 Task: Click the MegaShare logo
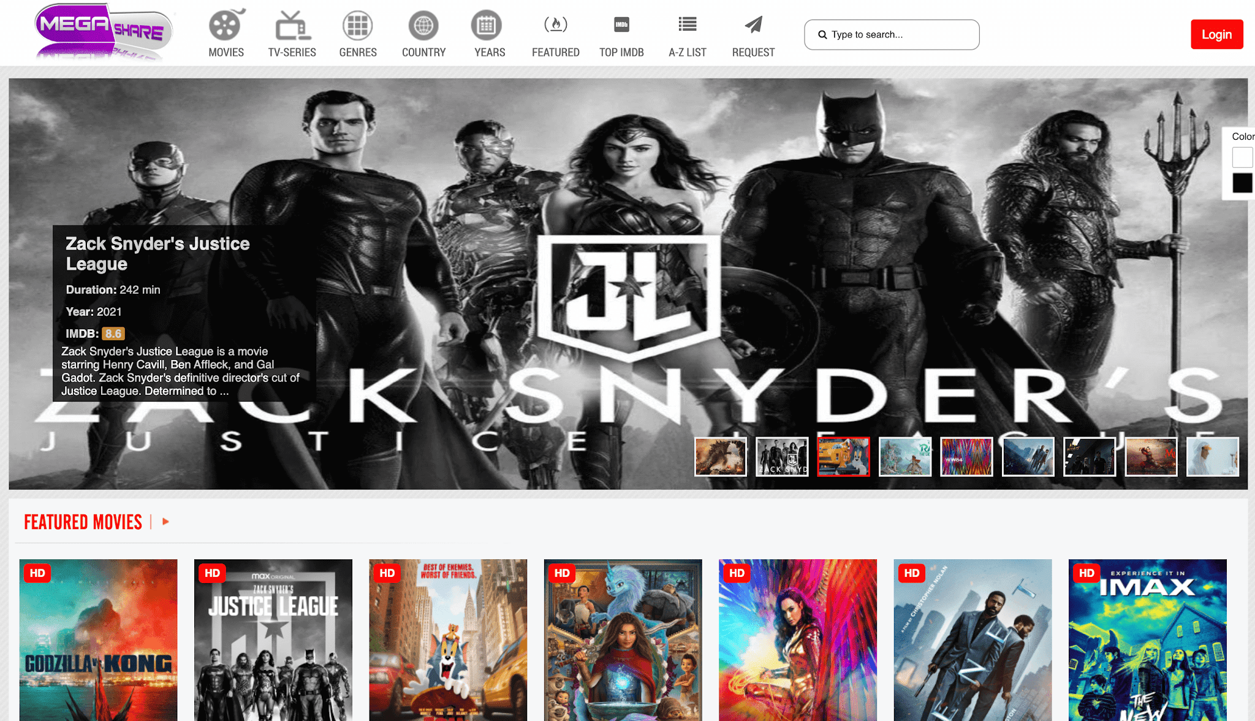[104, 32]
